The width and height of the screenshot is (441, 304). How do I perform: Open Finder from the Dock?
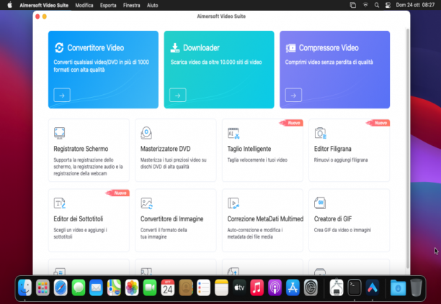pyautogui.click(x=24, y=287)
